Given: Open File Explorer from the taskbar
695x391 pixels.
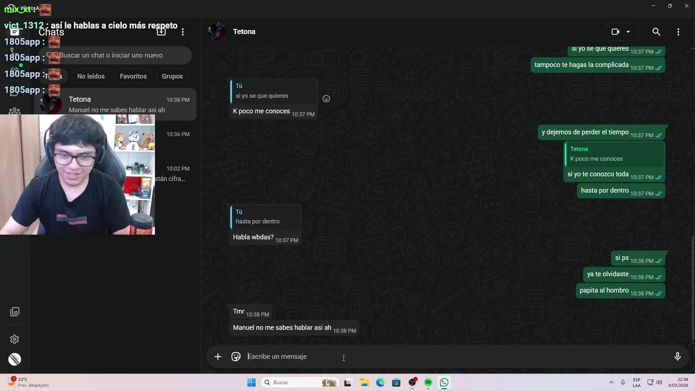Looking at the screenshot, I should (364, 383).
